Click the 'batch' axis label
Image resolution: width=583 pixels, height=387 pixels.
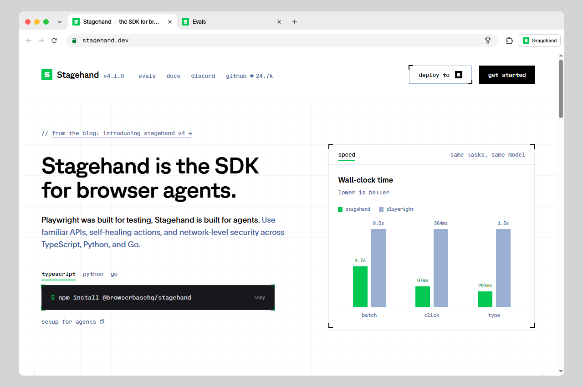[x=369, y=315]
